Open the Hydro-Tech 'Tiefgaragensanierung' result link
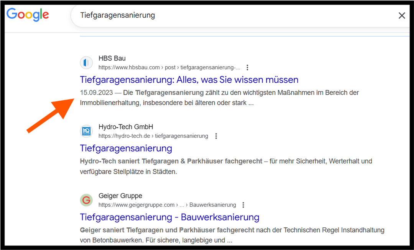This screenshot has width=414, height=250. tap(126, 148)
